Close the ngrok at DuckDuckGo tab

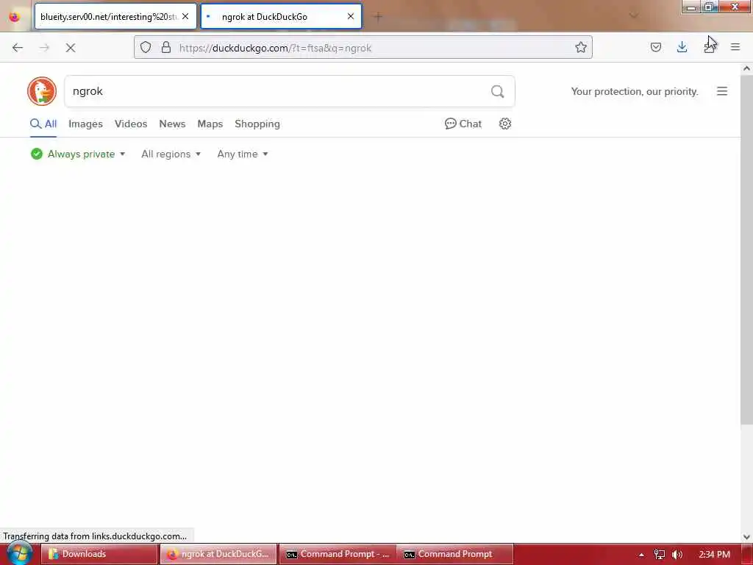(351, 16)
